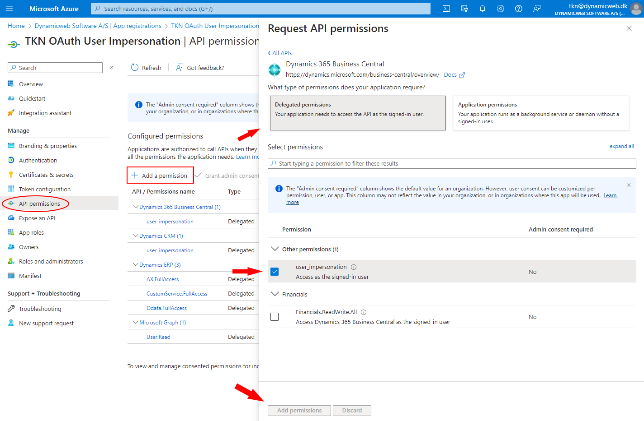
Task: Collapse the Other permissions (1) group
Action: click(275, 249)
